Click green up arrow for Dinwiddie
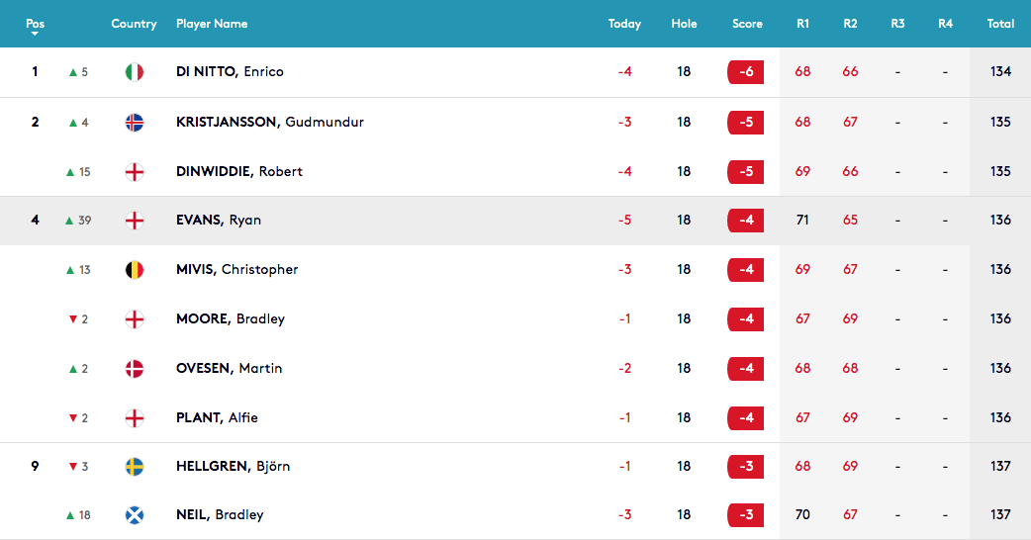 pos(70,172)
